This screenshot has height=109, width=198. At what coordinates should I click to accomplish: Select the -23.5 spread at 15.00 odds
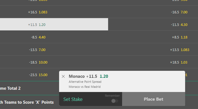pyautogui.click(x=30, y=75)
